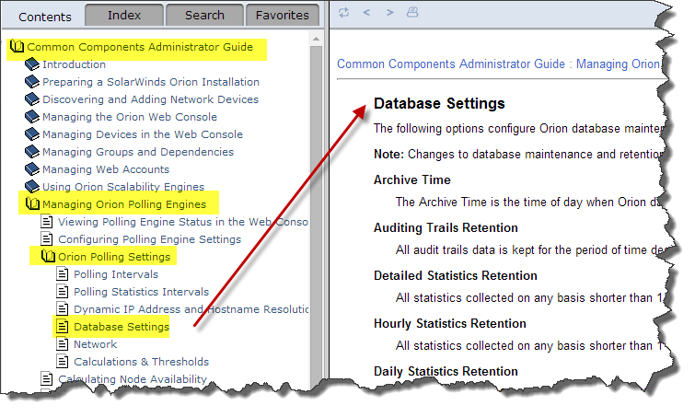Open Polling Intervals topic
Image resolution: width=695 pixels, height=417 pixels.
pyautogui.click(x=116, y=274)
